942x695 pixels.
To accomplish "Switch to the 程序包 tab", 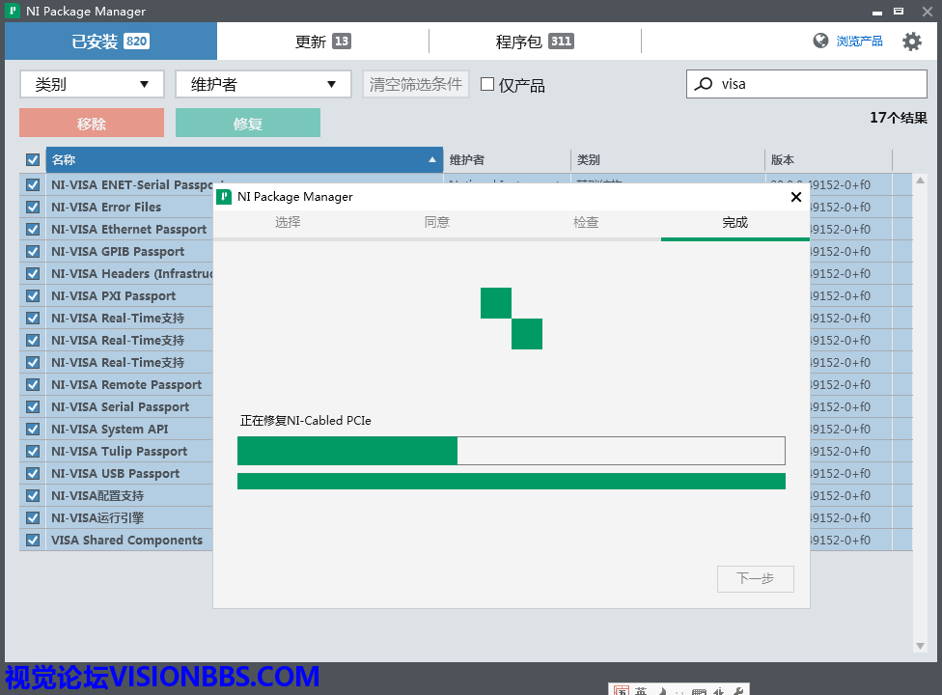I will (x=534, y=42).
